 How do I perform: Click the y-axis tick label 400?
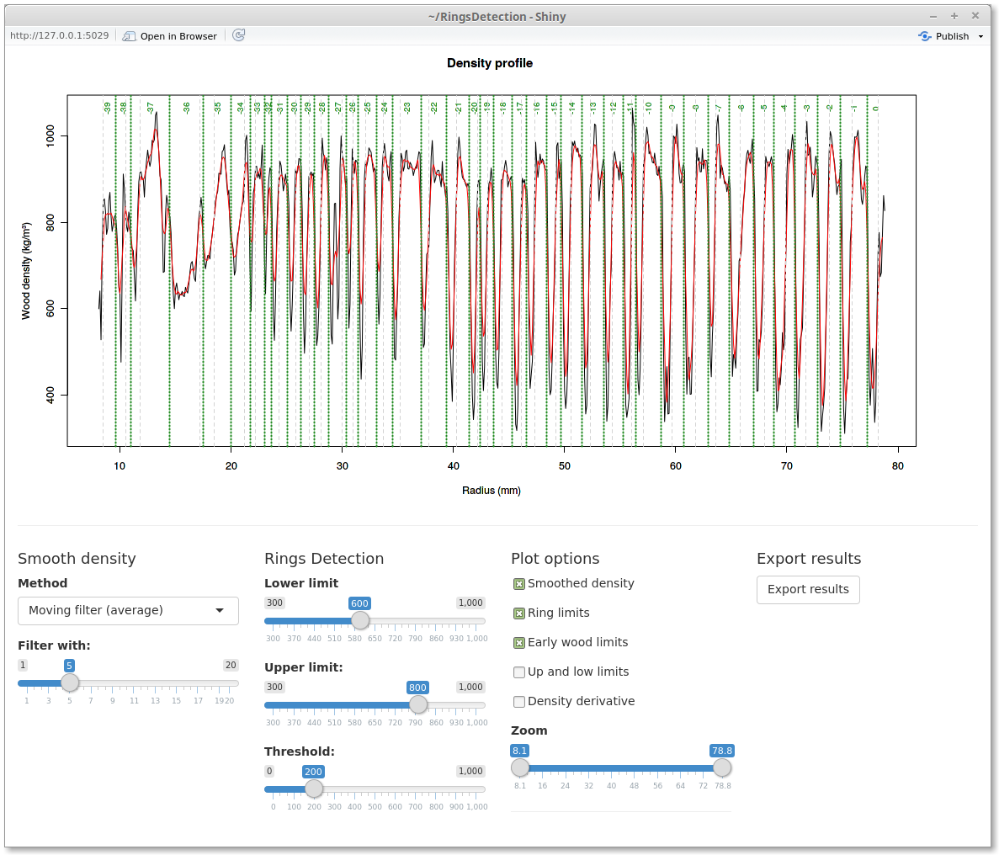pyautogui.click(x=50, y=395)
